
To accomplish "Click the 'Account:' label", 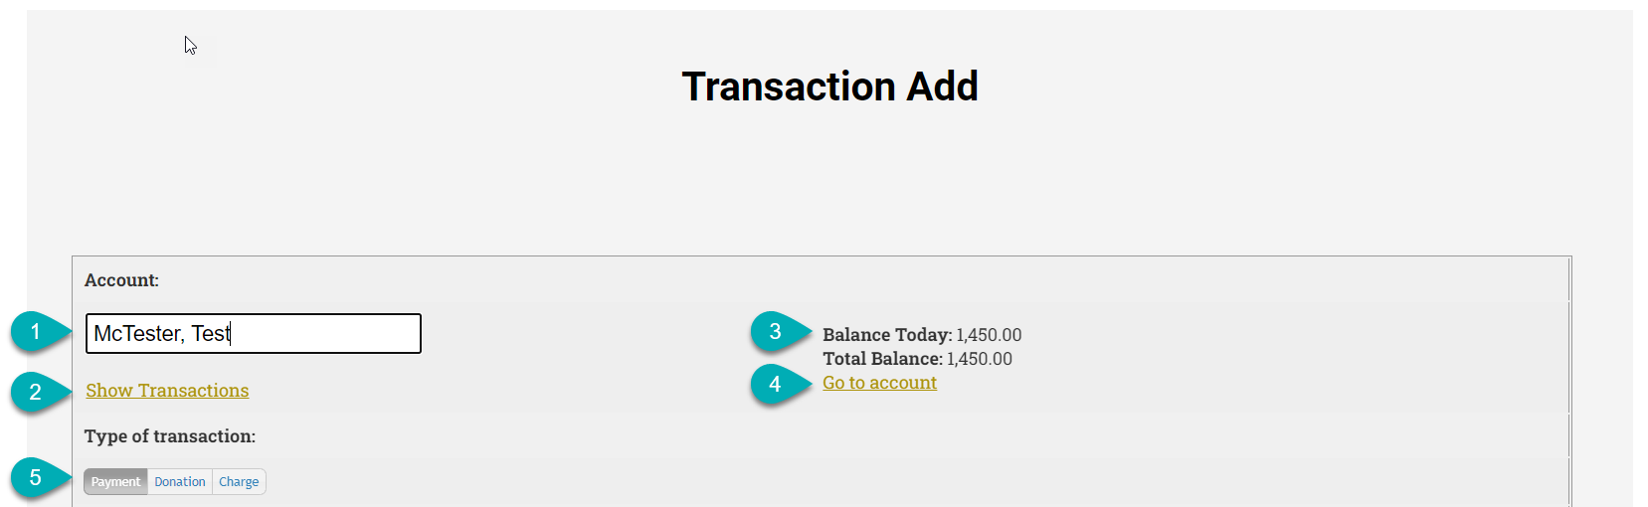I will coord(121,280).
